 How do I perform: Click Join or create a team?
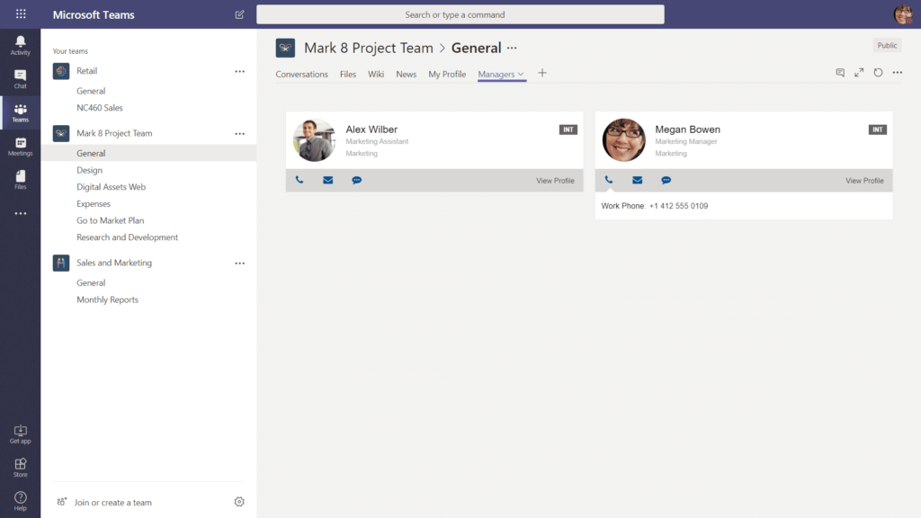tap(112, 502)
